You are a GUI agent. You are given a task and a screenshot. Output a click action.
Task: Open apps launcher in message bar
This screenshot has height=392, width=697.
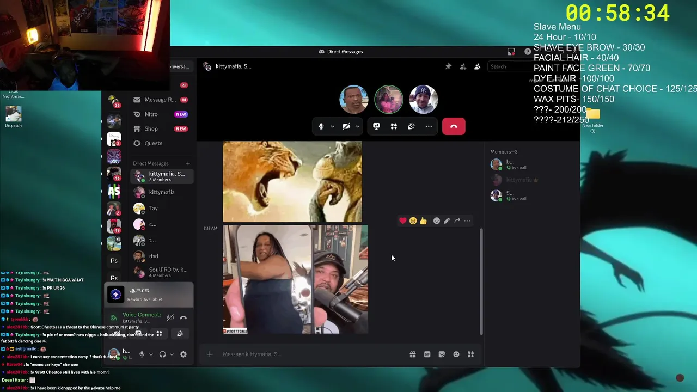pos(471,354)
